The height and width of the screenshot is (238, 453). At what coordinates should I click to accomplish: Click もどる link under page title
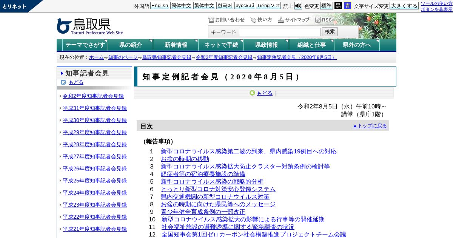pyautogui.click(x=265, y=93)
